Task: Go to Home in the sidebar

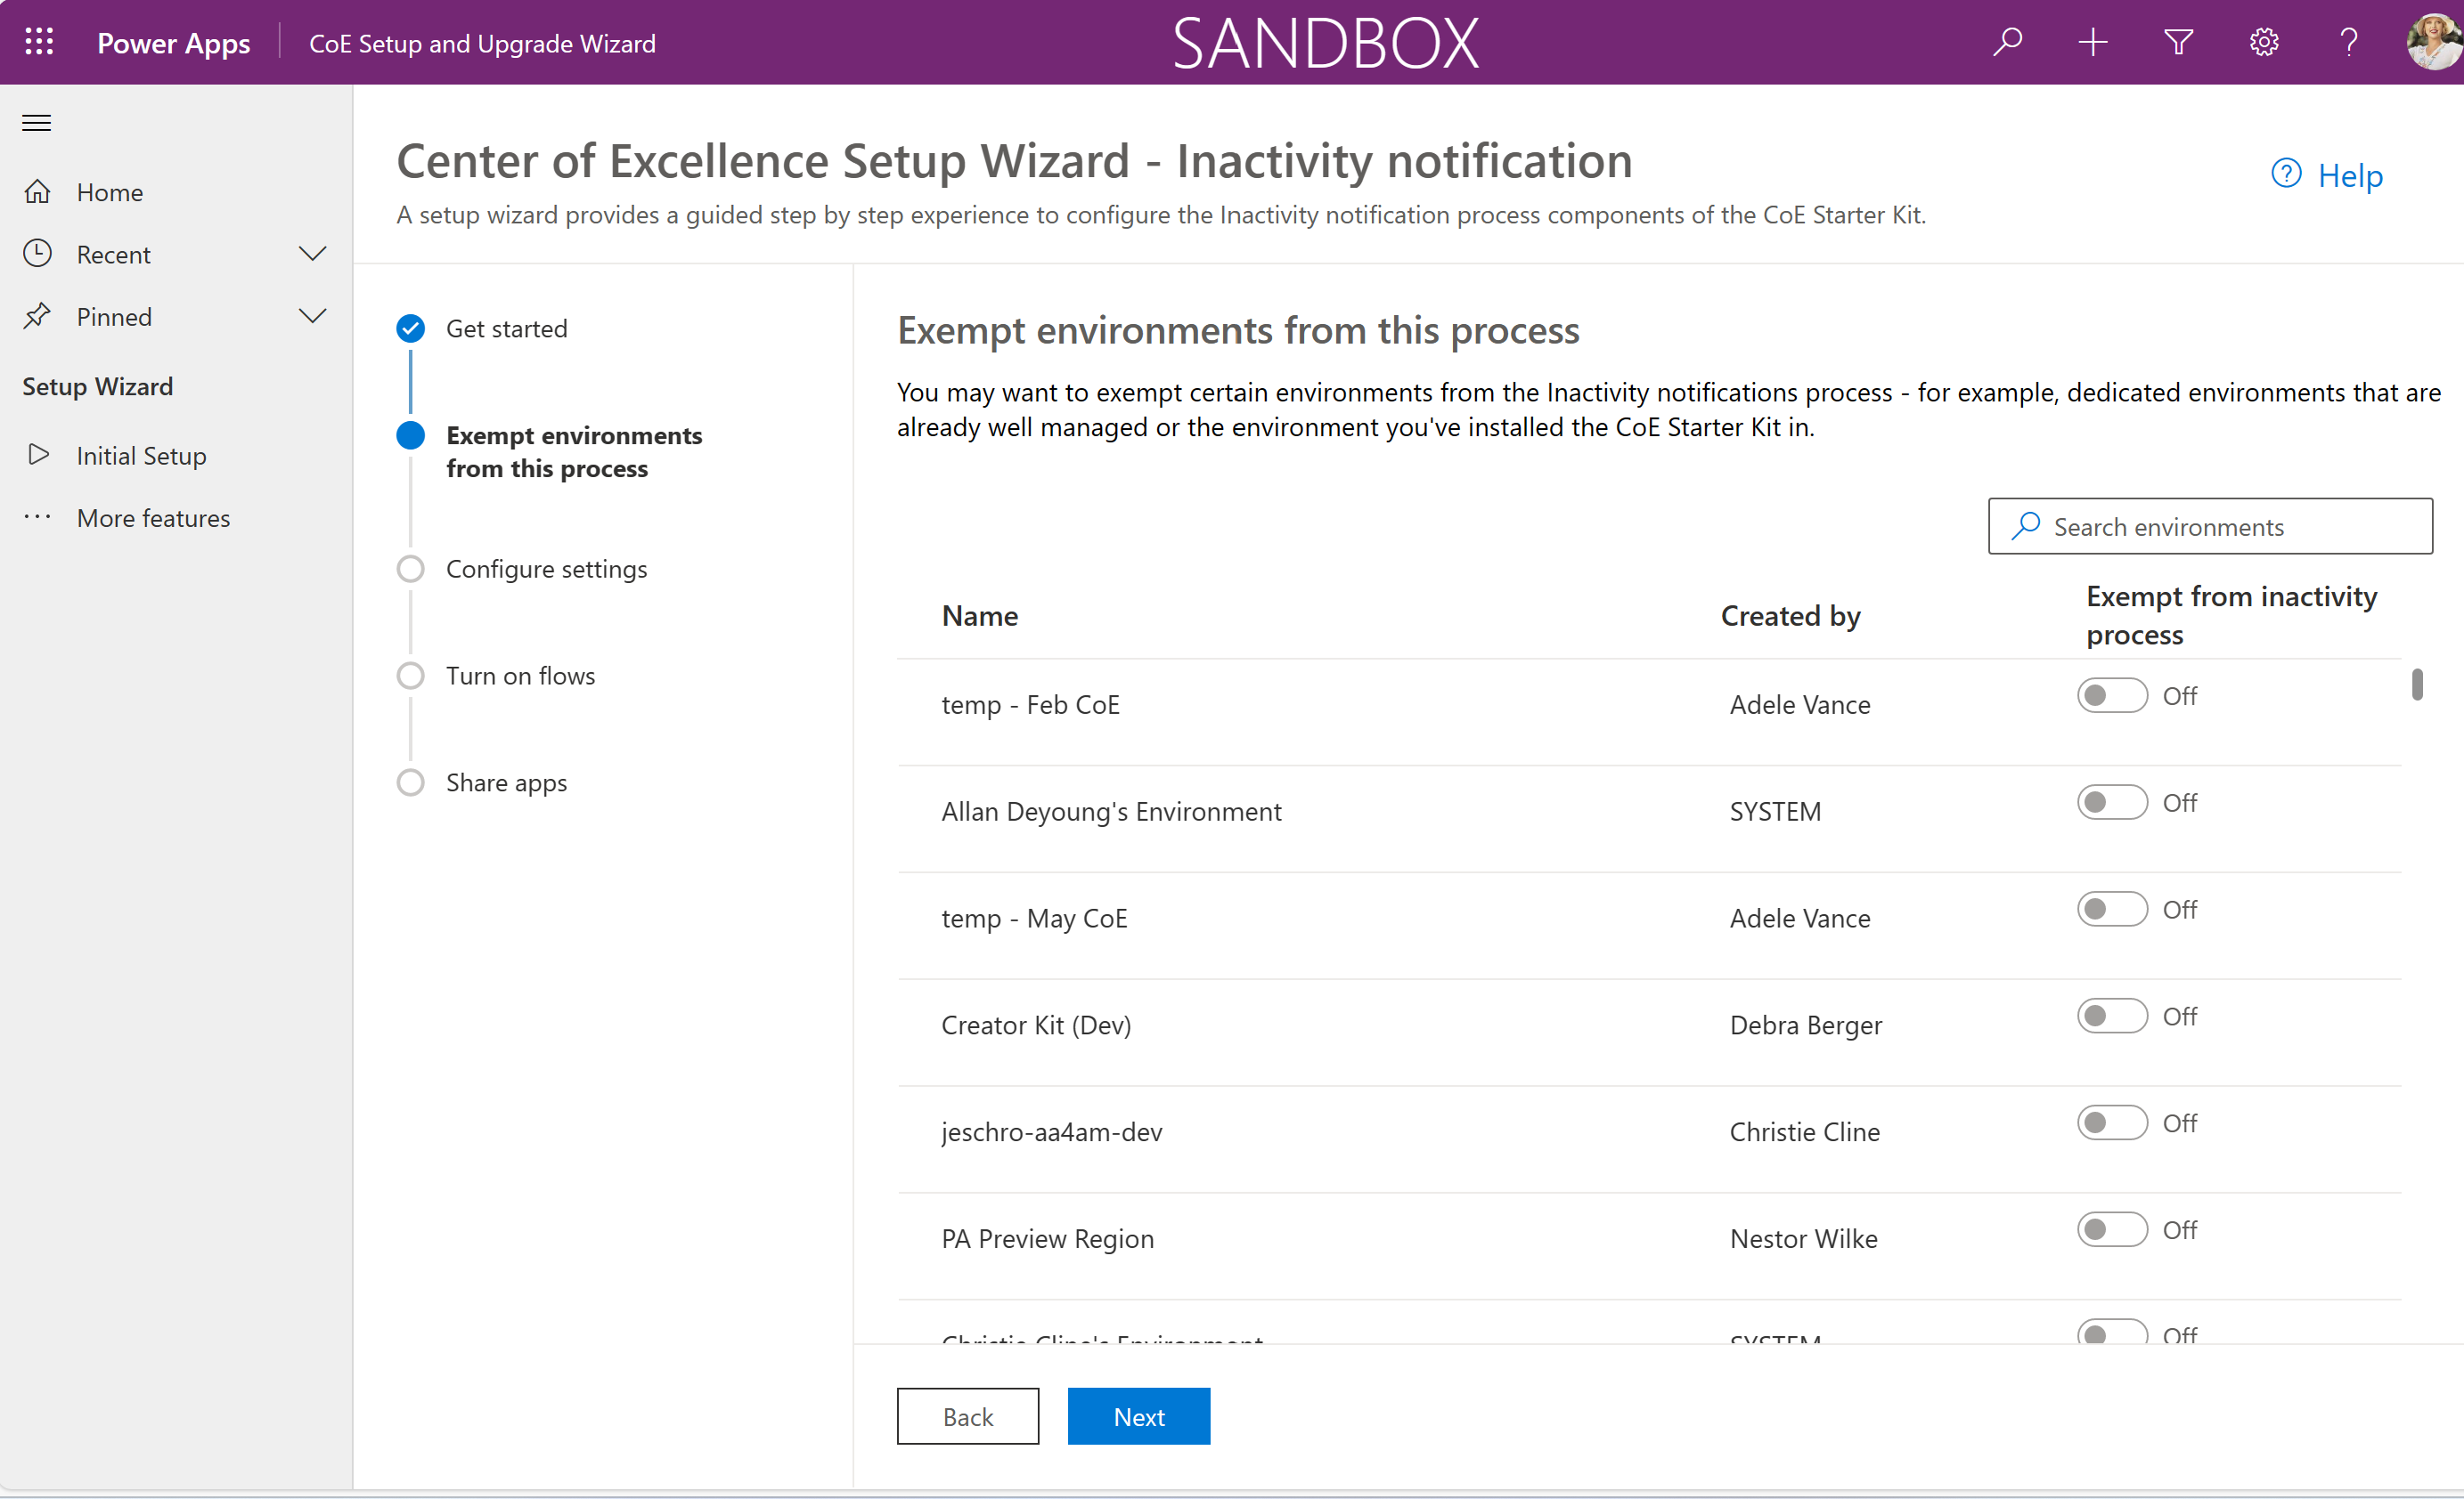Action: (109, 192)
